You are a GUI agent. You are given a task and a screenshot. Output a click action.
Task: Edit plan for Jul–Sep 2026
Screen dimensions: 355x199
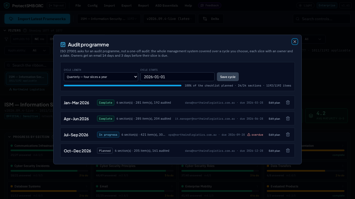[274, 135]
